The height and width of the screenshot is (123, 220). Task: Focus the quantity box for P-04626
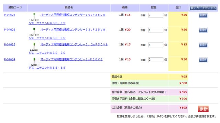tap(156, 30)
